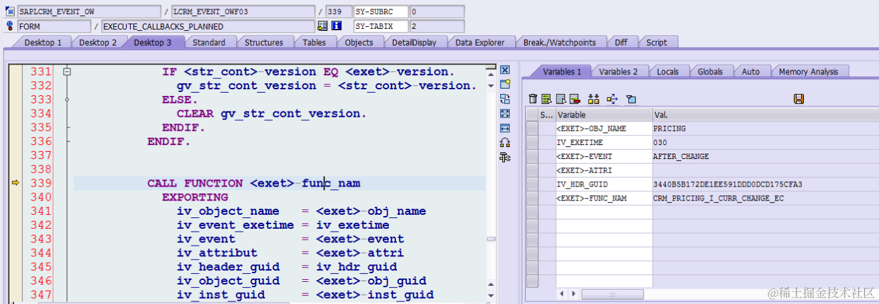Click the settings icon below the headset
This screenshot has height=304, width=879.
[x=506, y=157]
